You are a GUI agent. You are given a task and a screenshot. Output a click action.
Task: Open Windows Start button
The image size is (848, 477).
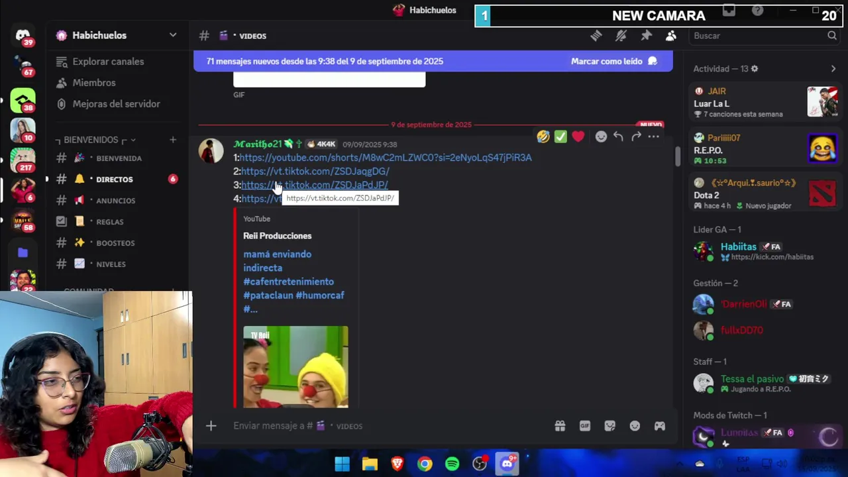[342, 464]
